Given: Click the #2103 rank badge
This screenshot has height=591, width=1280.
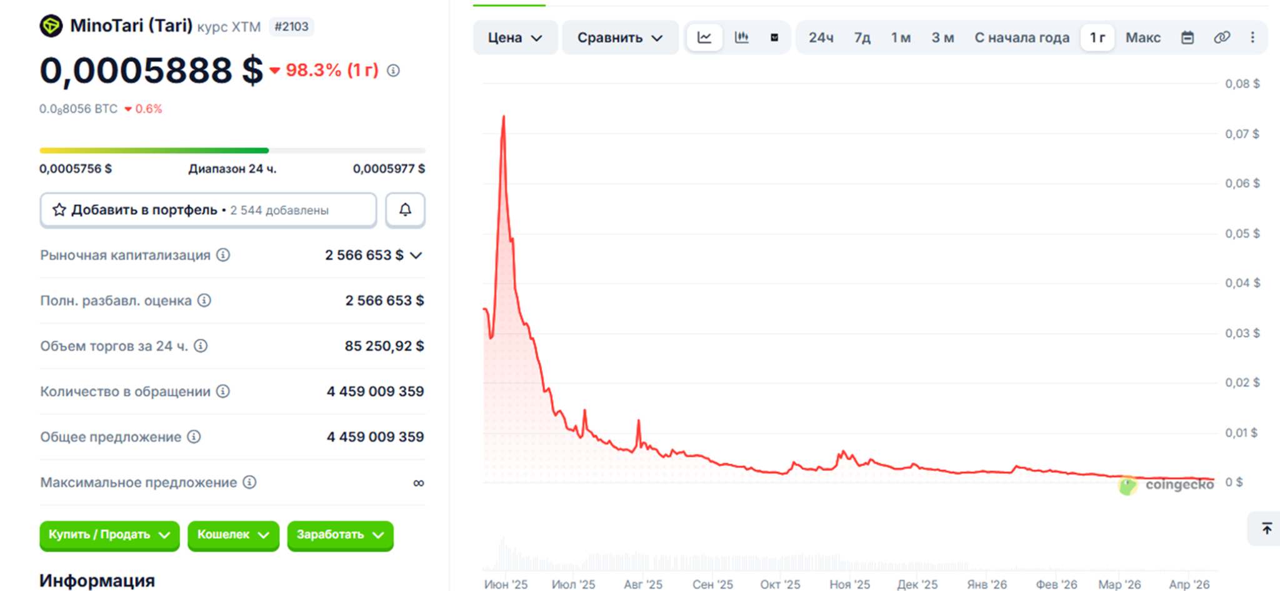Looking at the screenshot, I should (x=291, y=26).
